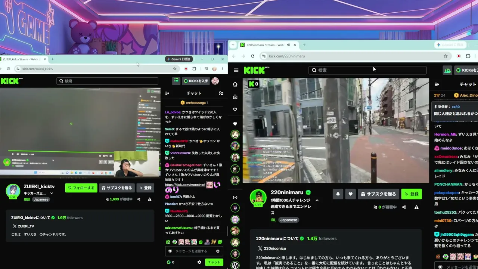Toggle the フォローする follow button for ZUIEKI_kicktv
The image size is (478, 269).
(x=81, y=188)
